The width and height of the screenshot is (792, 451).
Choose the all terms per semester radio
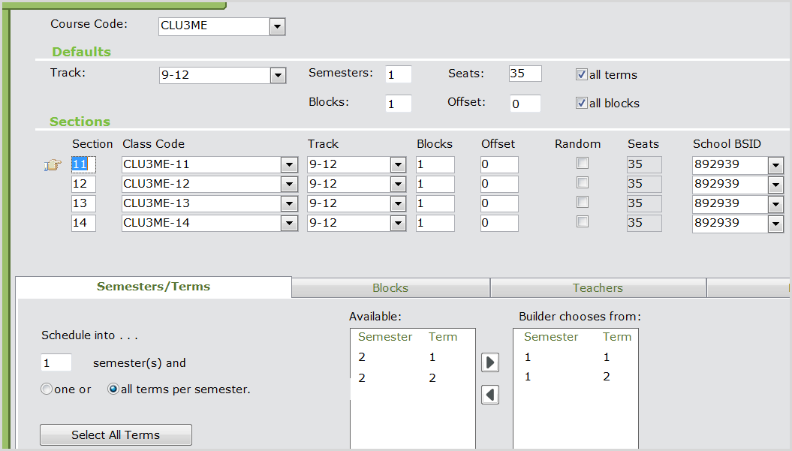coord(113,389)
